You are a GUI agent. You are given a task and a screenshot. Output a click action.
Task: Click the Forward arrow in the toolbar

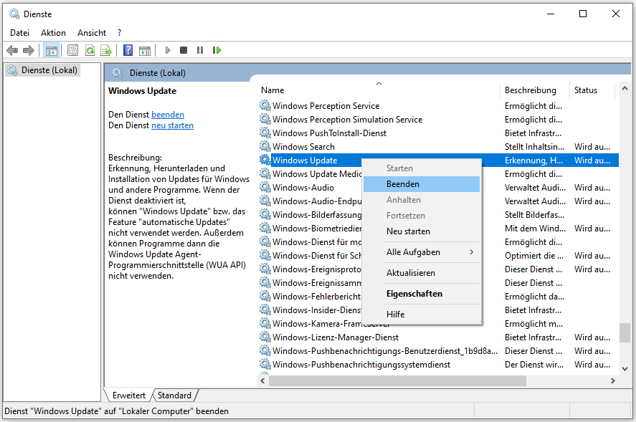[x=29, y=50]
